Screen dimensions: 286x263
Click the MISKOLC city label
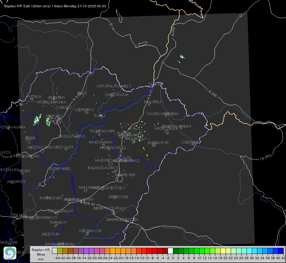(x=54, y=116)
